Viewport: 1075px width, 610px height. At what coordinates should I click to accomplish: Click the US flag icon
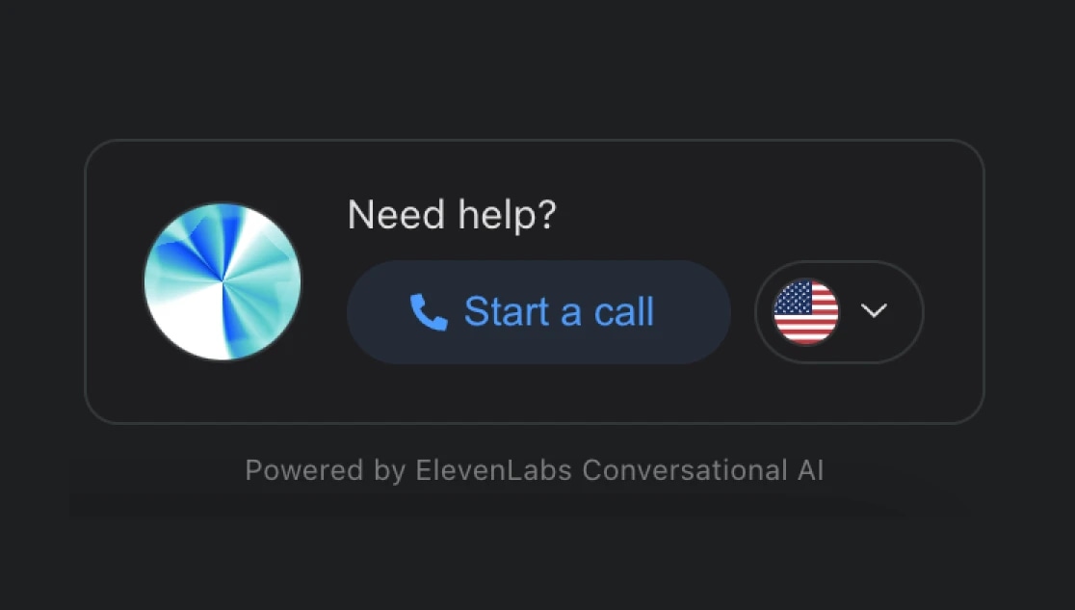[805, 312]
